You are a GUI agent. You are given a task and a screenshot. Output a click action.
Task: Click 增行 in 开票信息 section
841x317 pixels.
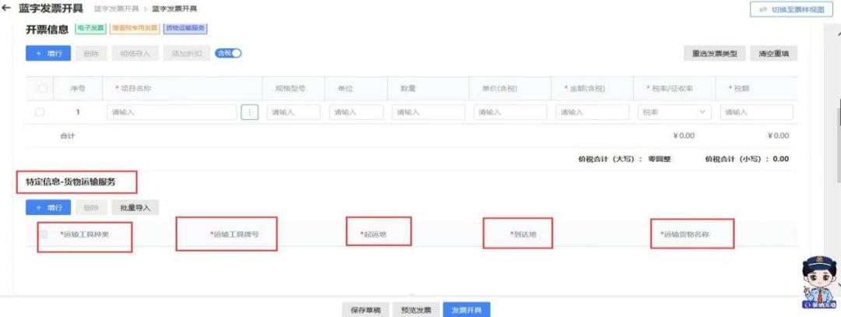pyautogui.click(x=48, y=54)
